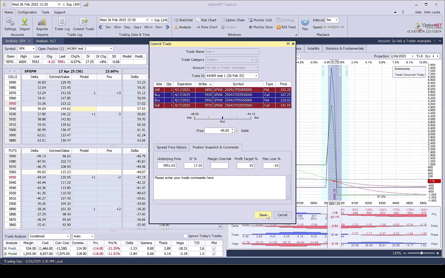Image resolution: width=445 pixels, height=278 pixels.
Task: Click the Ask/Bid price slider marker
Action: tap(222, 118)
